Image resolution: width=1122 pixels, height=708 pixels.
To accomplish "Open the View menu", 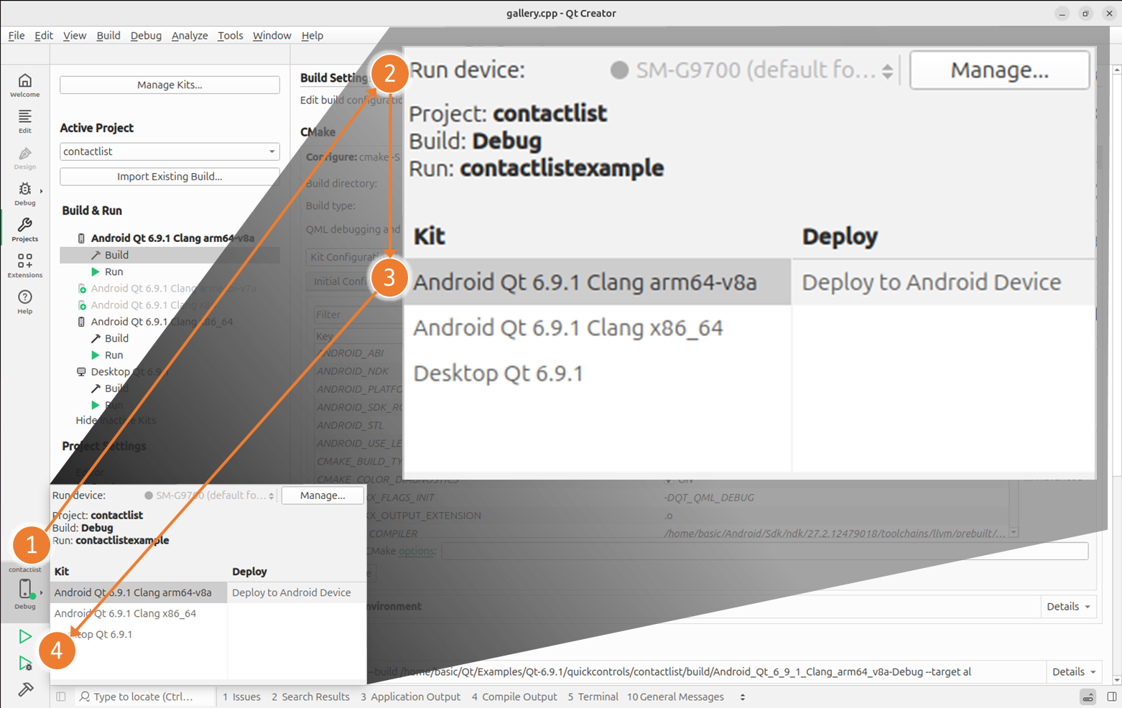I will [75, 35].
